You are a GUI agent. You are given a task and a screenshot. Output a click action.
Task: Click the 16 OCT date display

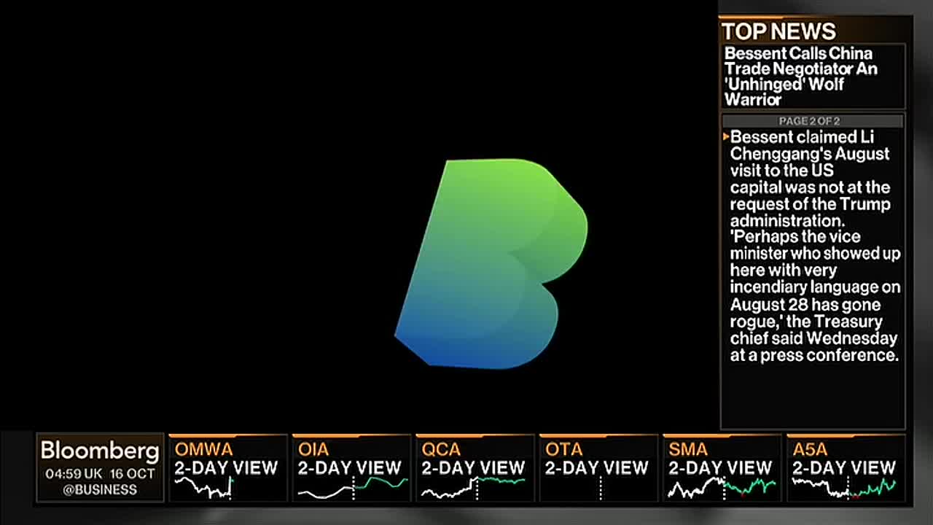coord(133,473)
